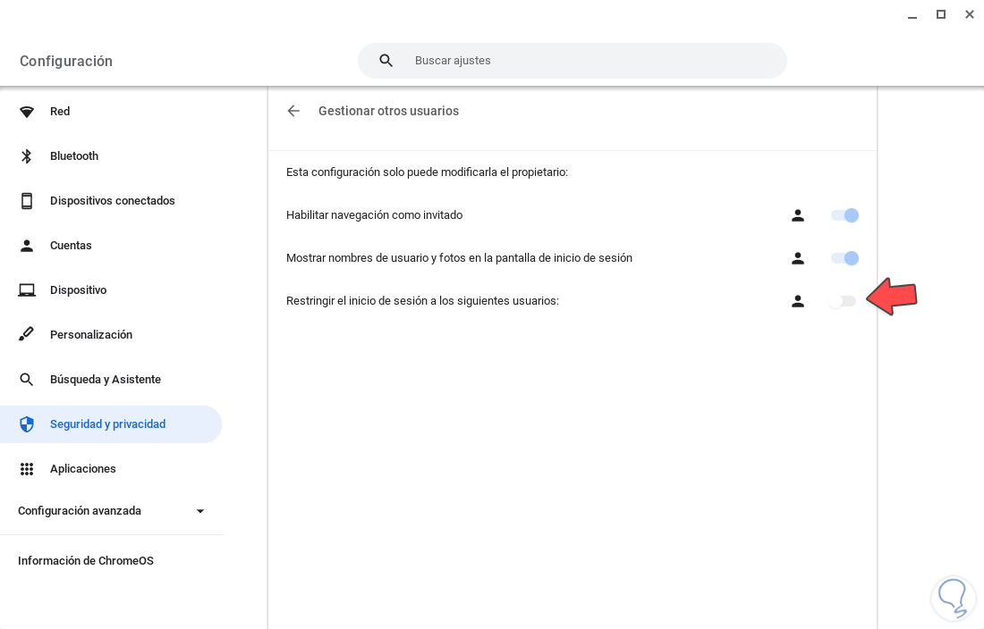Click the brush icon for Personalización
The width and height of the screenshot is (984, 629).
[x=27, y=335]
